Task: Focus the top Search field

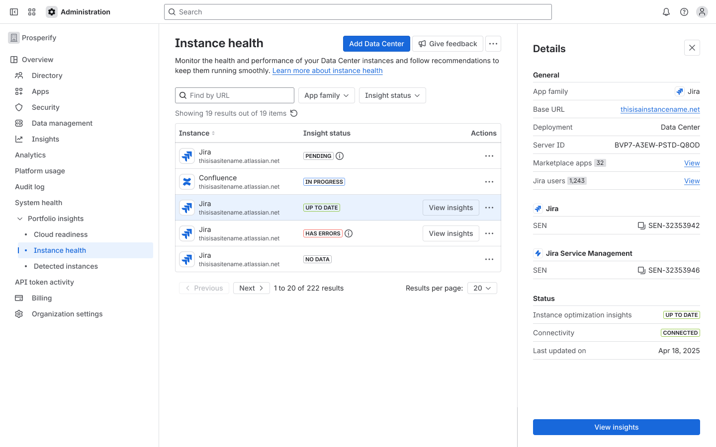Action: [358, 12]
